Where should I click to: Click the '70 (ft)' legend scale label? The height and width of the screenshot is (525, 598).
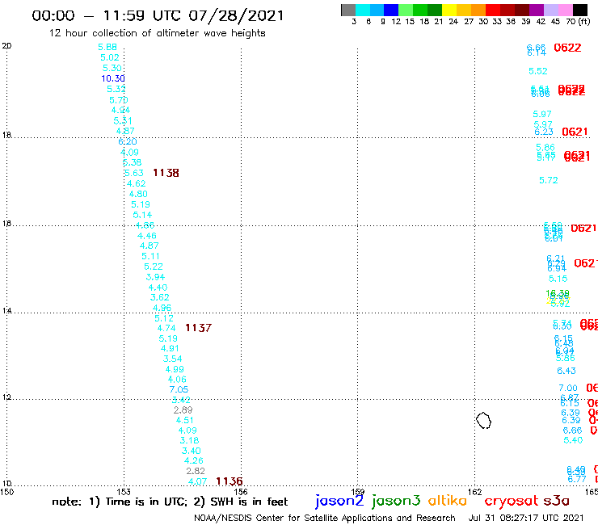click(578, 21)
